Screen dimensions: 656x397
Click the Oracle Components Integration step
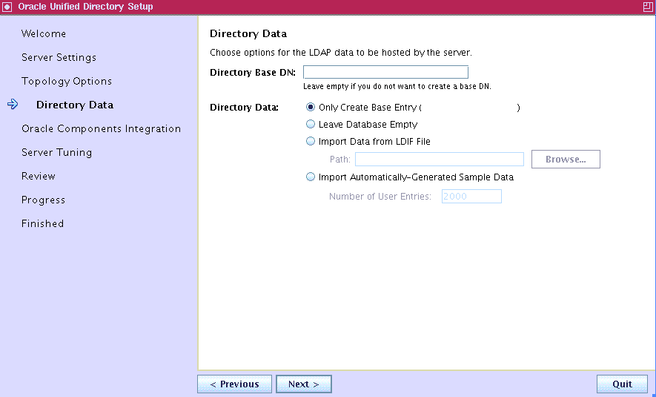click(x=102, y=128)
